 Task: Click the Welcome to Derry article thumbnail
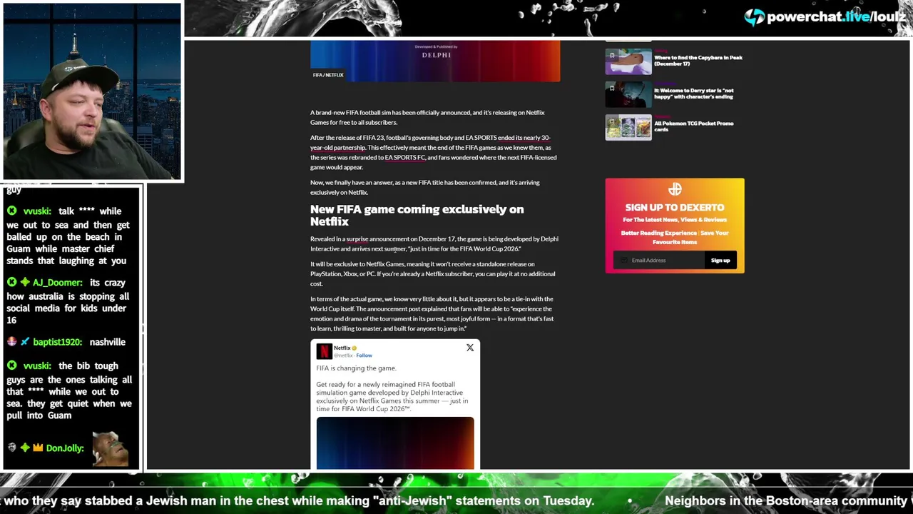click(628, 94)
